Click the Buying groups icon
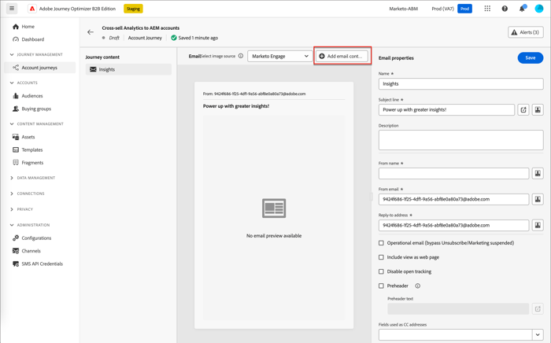551x343 pixels. tap(16, 109)
